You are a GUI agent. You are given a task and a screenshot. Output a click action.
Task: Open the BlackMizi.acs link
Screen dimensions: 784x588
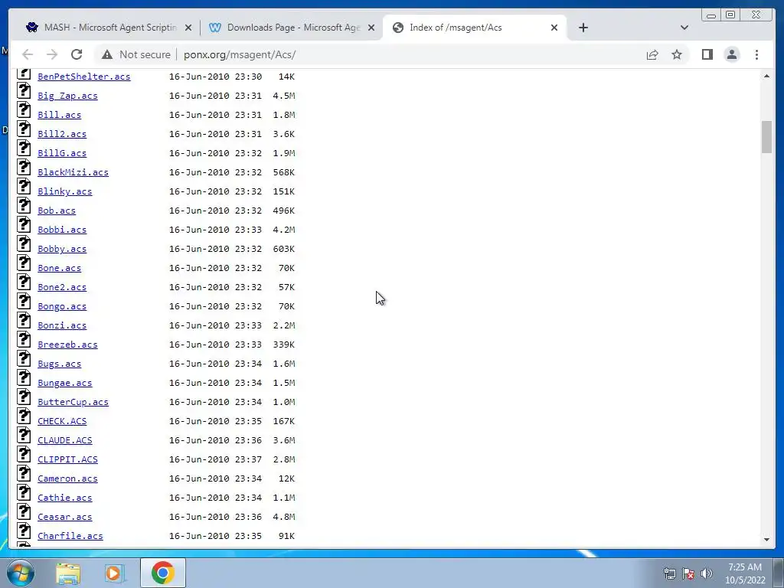(73, 172)
